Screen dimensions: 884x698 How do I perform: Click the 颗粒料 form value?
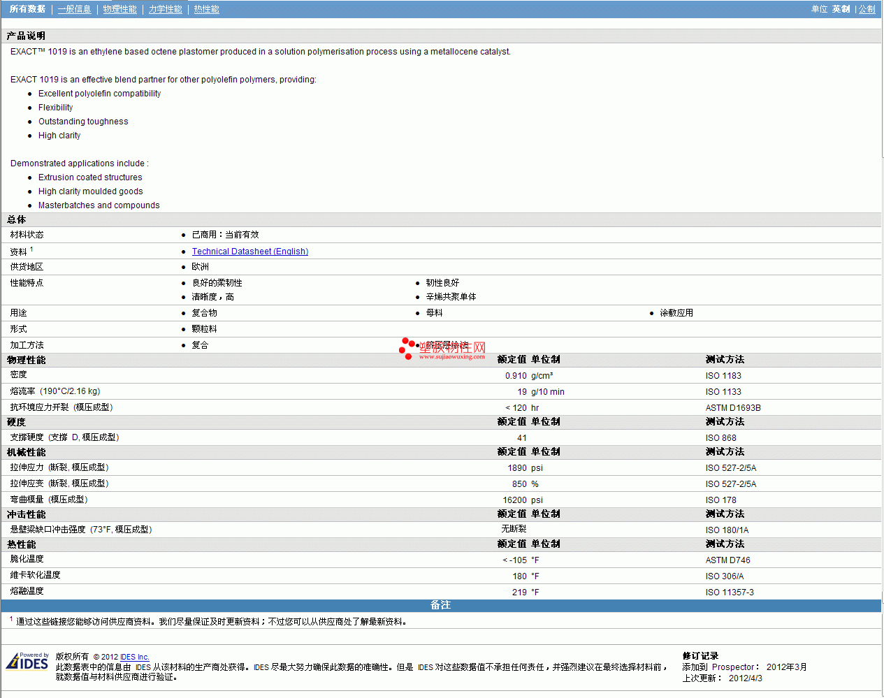click(204, 329)
